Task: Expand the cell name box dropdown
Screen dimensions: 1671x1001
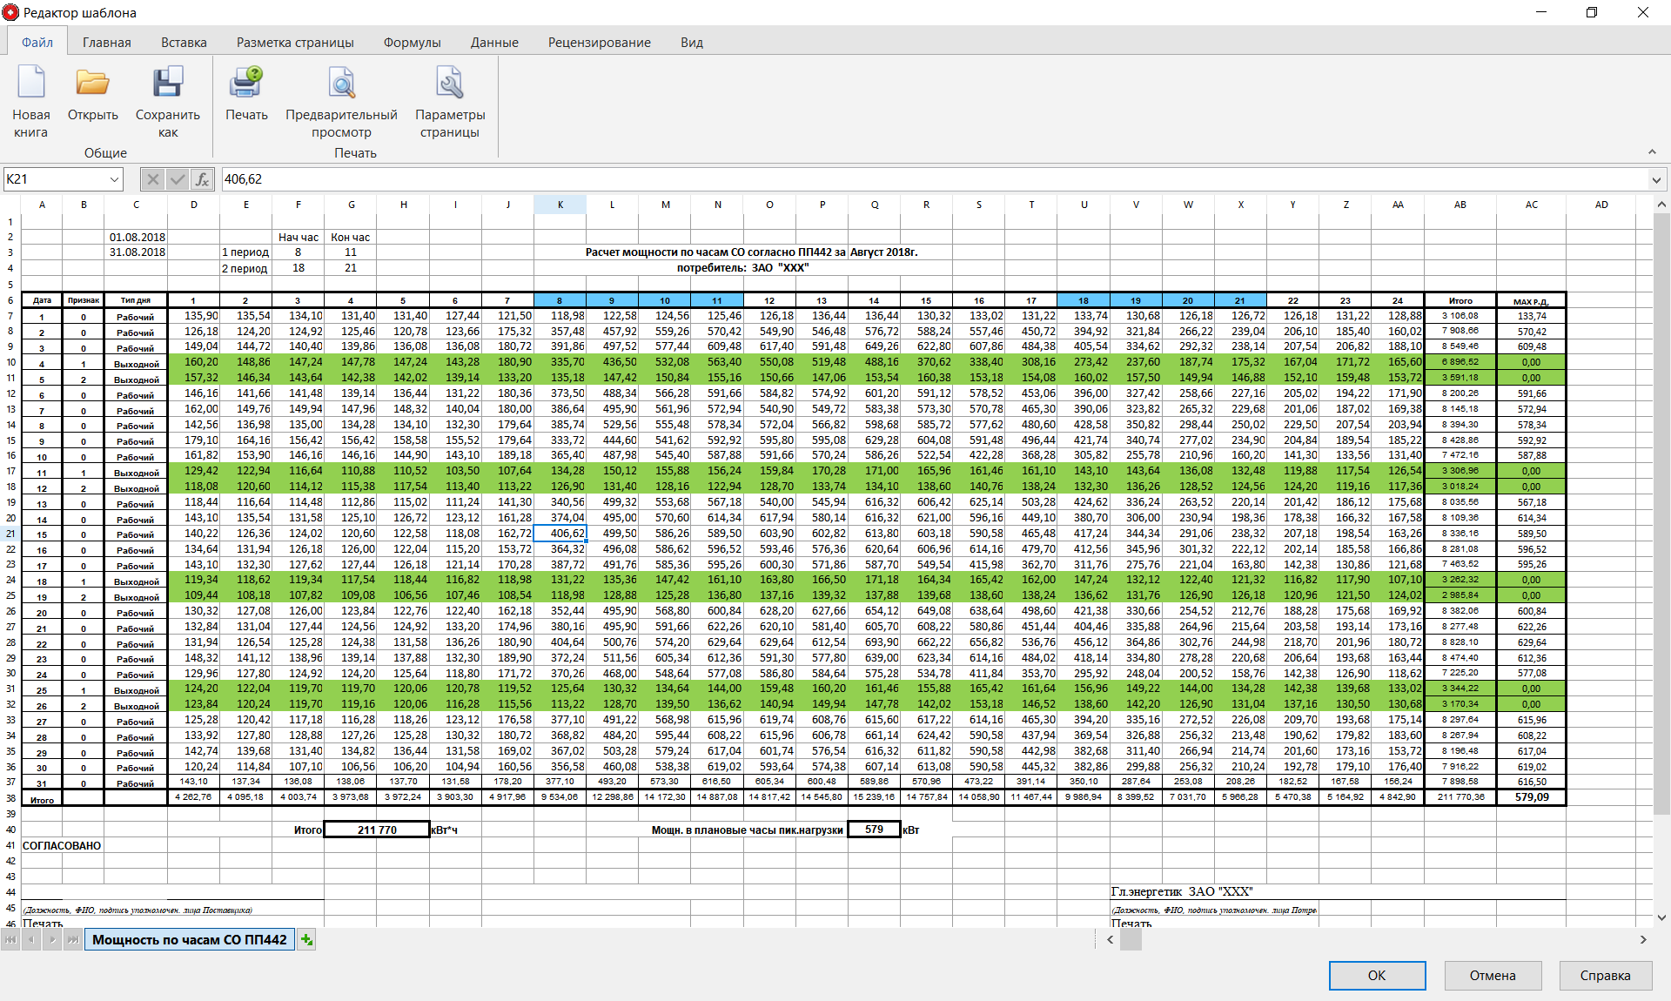Action: pos(114,179)
